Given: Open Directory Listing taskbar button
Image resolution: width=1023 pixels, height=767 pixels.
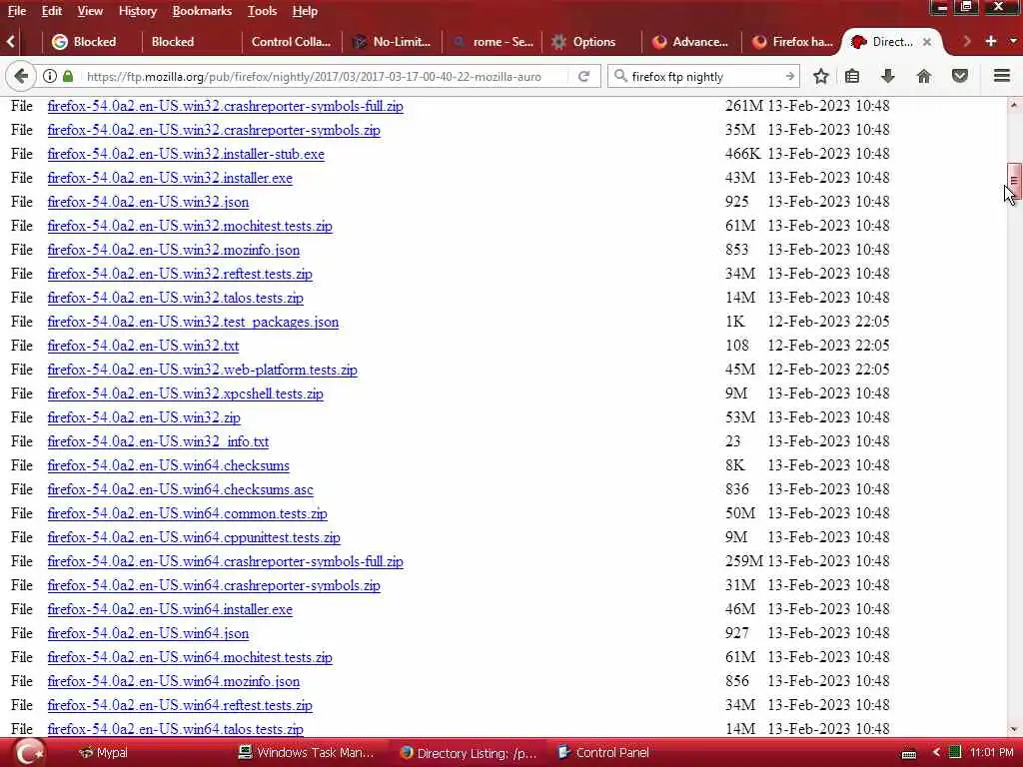Looking at the screenshot, I should (x=468, y=753).
